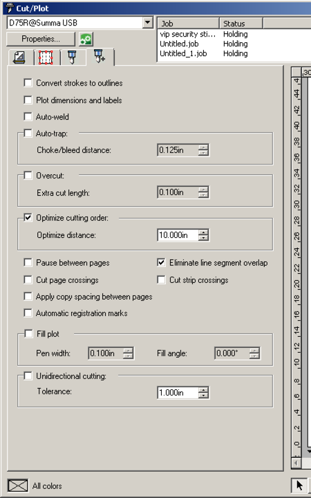The width and height of the screenshot is (311, 498).
Task: Open the General tab with the page icon
Action: coord(19,57)
